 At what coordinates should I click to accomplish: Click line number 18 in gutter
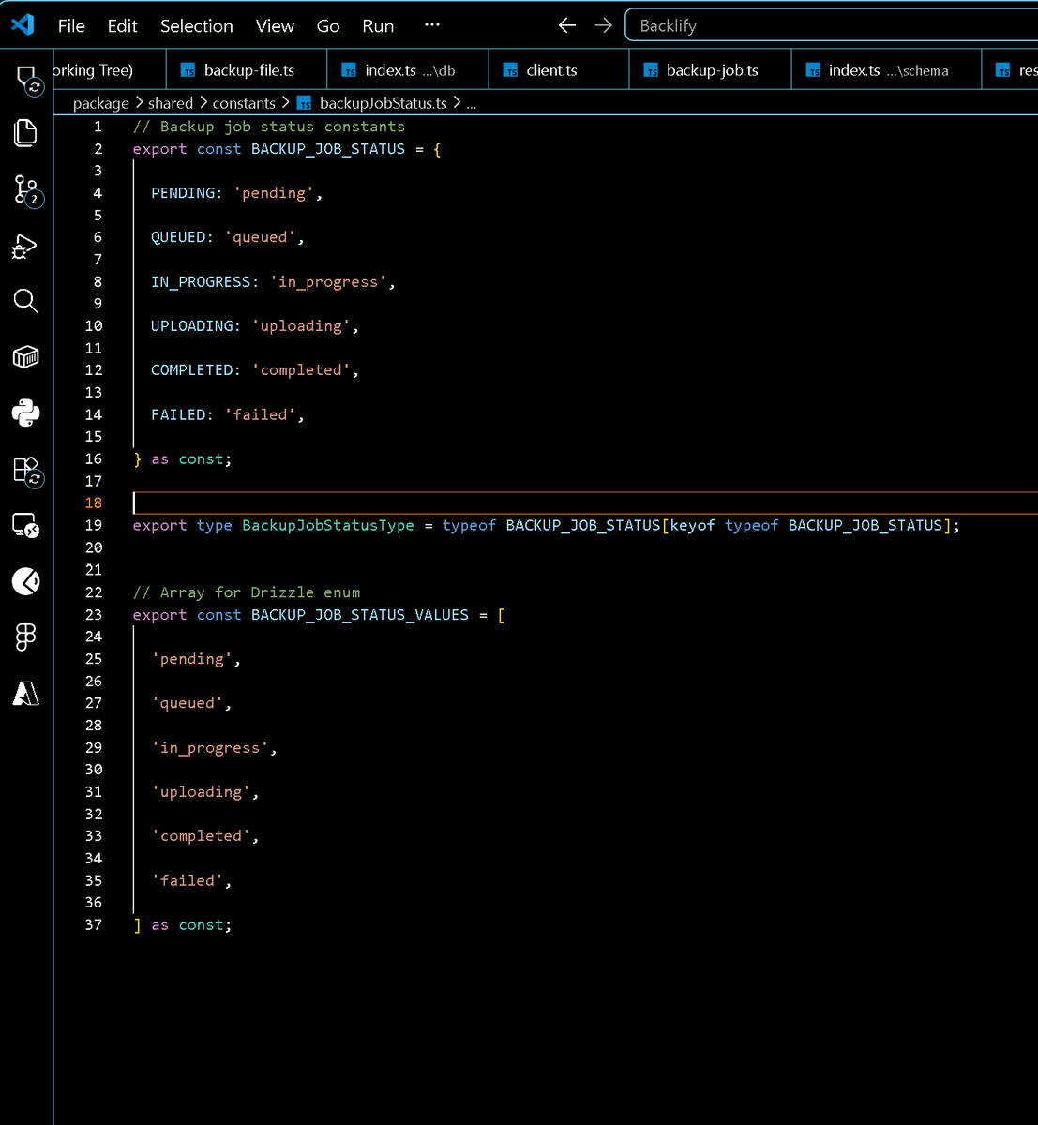94,503
